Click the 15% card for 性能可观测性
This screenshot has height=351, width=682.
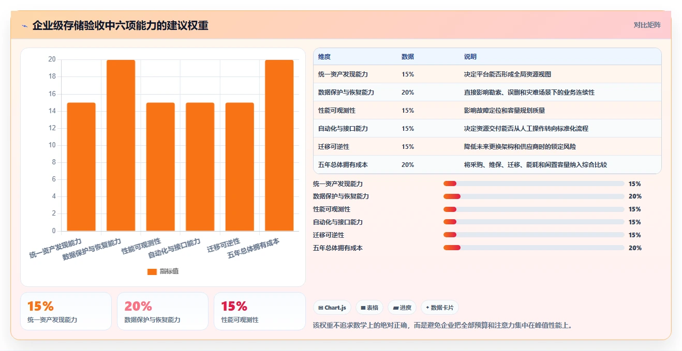(259, 311)
